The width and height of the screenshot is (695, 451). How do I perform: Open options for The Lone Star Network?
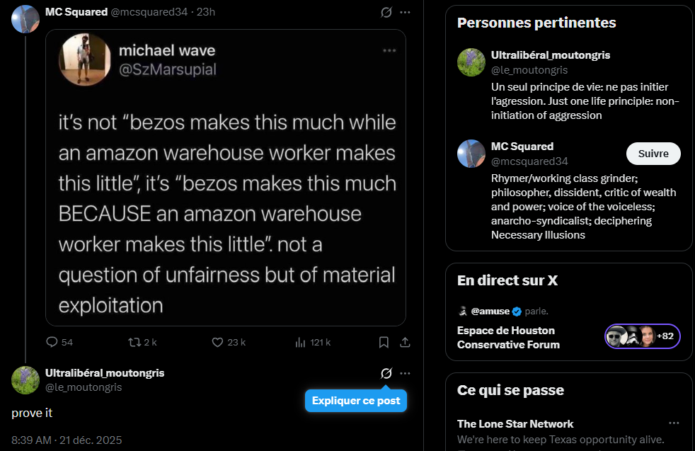point(674,423)
